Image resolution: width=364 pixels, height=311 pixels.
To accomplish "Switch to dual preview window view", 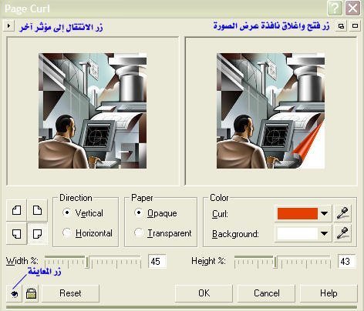I will coord(341,26).
